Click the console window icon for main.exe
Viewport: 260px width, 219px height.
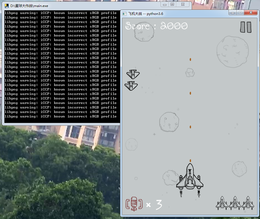pyautogui.click(x=7, y=6)
